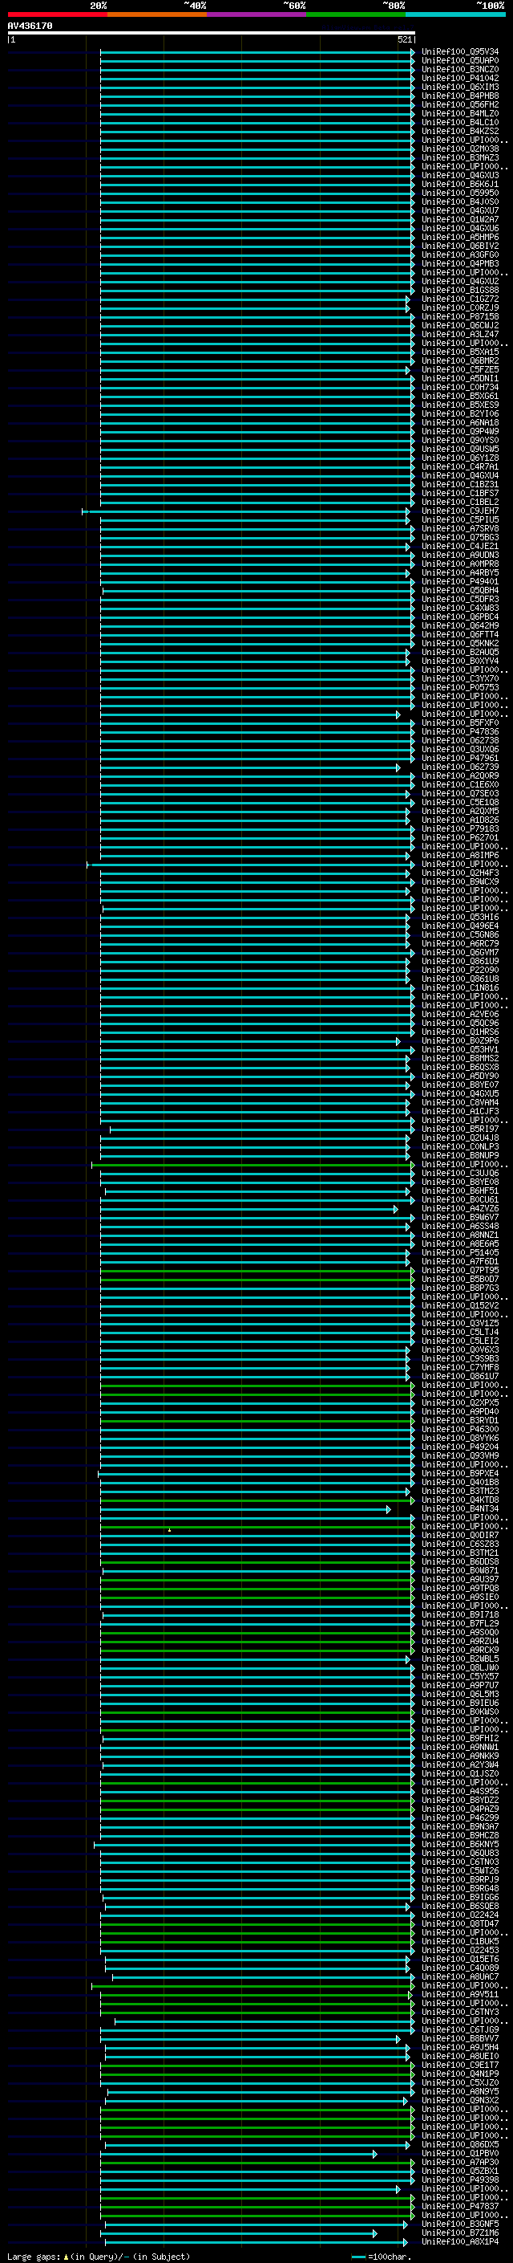Click UniRef100_B1GS88 entry
This screenshot has width=513, height=2263.
click(x=459, y=290)
